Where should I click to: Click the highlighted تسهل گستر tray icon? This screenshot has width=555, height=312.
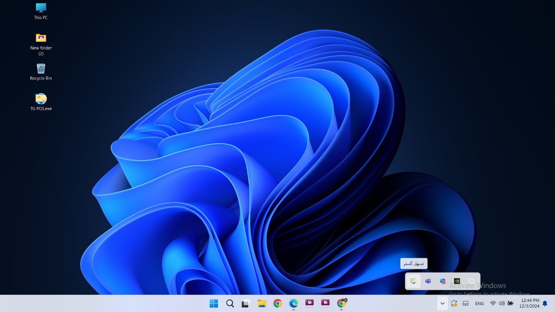[413, 281]
